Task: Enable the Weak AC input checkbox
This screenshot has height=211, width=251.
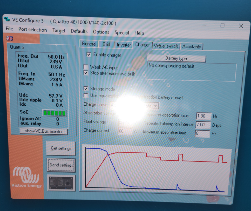Action: [x=86, y=67]
